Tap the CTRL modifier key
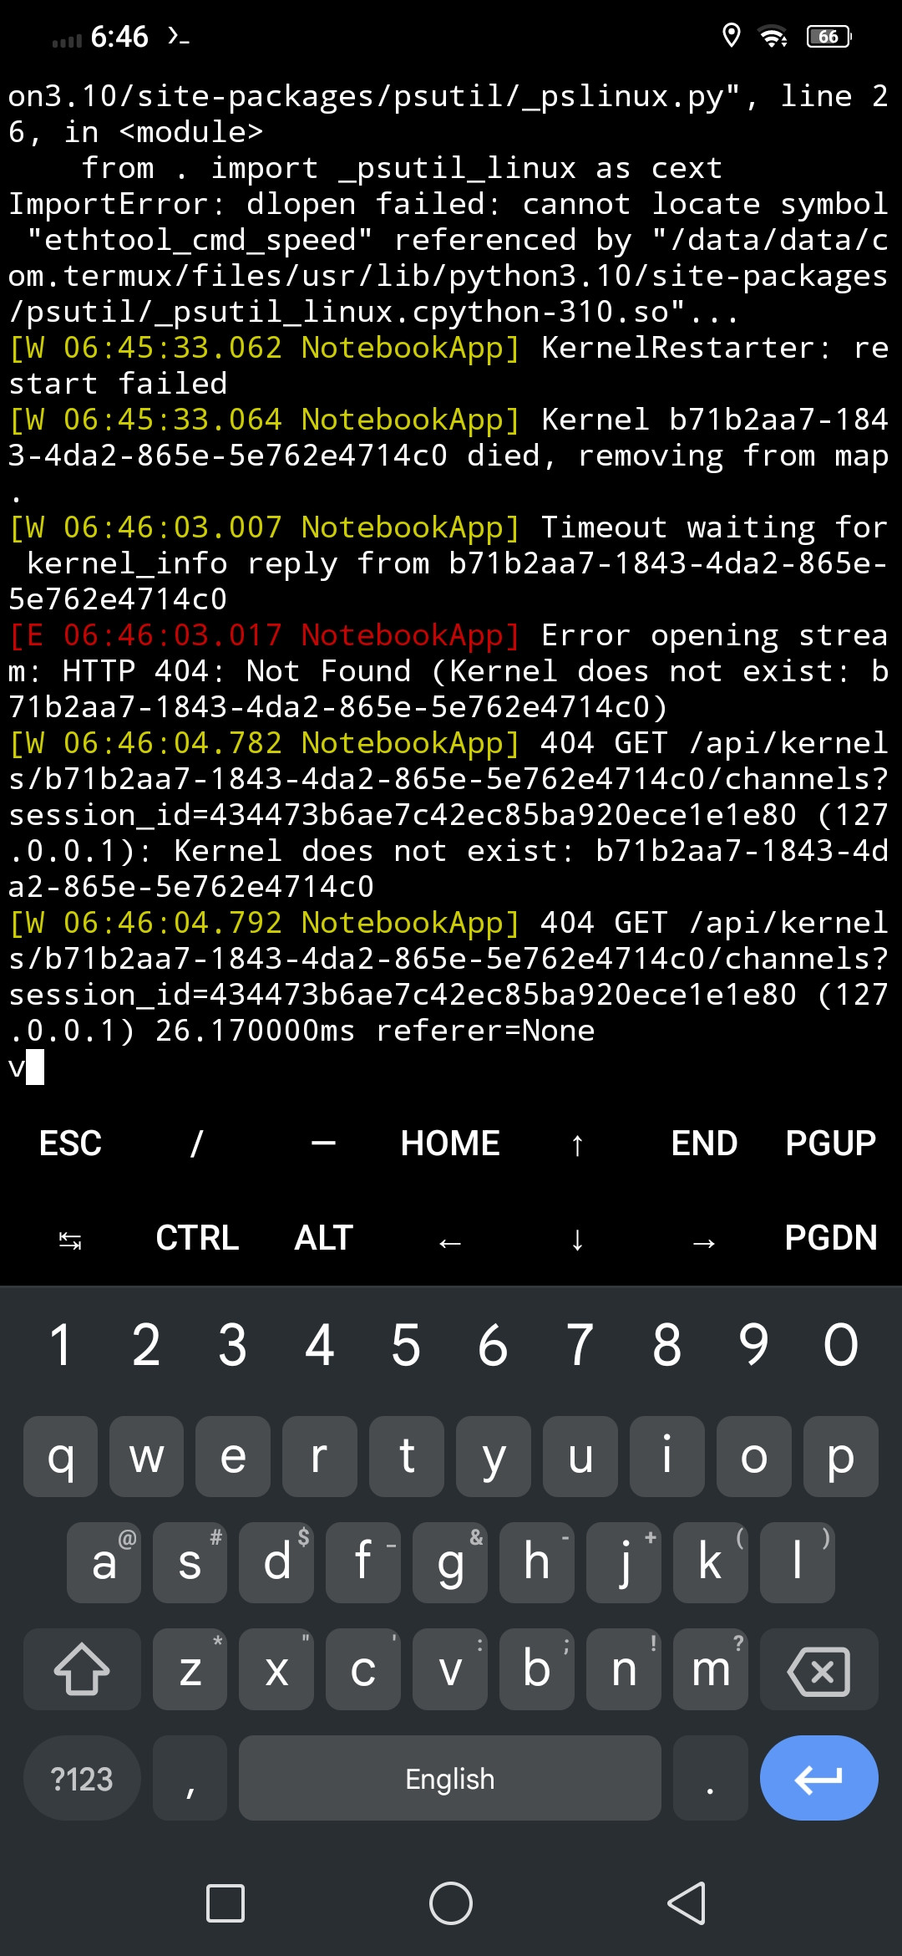The height and width of the screenshot is (1956, 902). pos(197,1238)
